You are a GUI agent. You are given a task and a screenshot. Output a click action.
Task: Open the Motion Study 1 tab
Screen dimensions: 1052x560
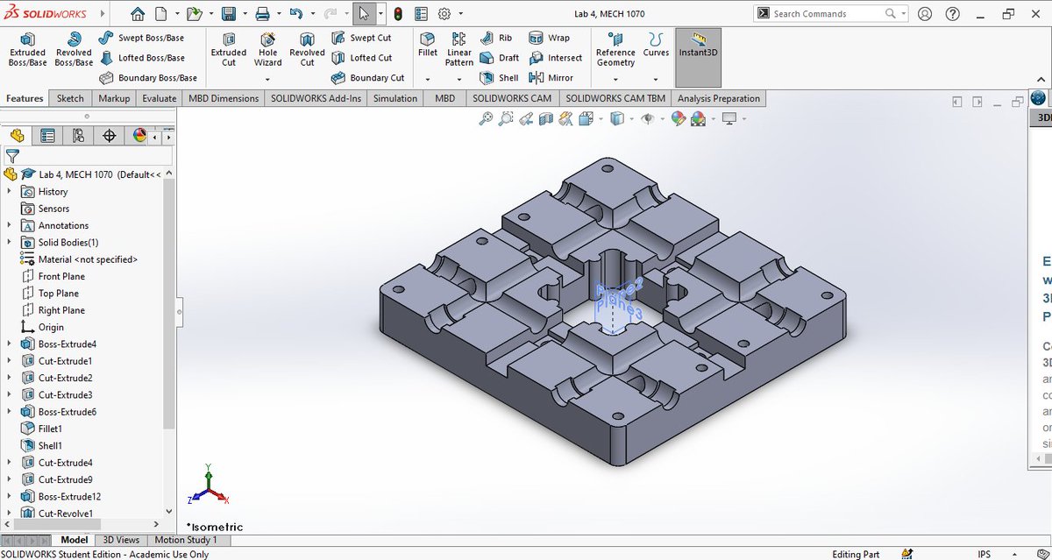coord(185,540)
